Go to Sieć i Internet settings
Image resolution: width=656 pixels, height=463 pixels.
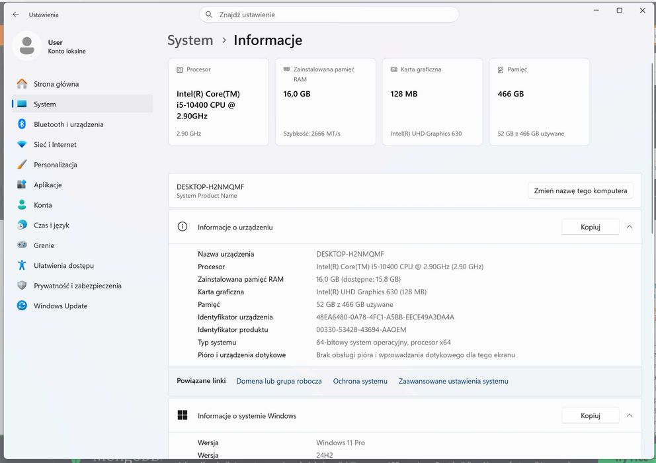(x=83, y=144)
